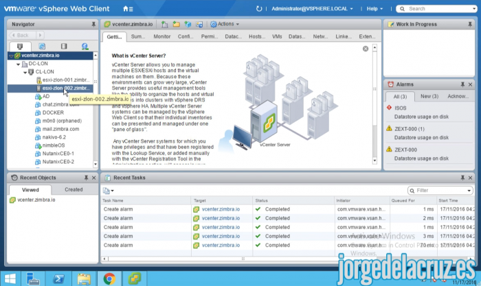Image resolution: width=481 pixels, height=286 pixels.
Task: Click the fourth vCenter toolbar icon
Action: click(x=199, y=24)
